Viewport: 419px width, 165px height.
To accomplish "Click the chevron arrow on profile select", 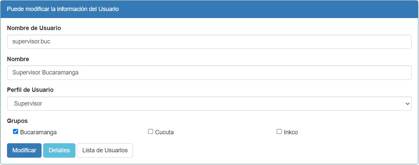I will point(407,104).
